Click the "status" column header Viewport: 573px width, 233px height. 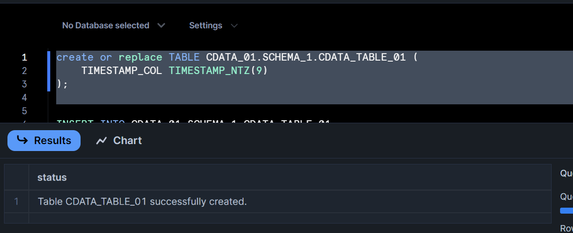tap(52, 177)
